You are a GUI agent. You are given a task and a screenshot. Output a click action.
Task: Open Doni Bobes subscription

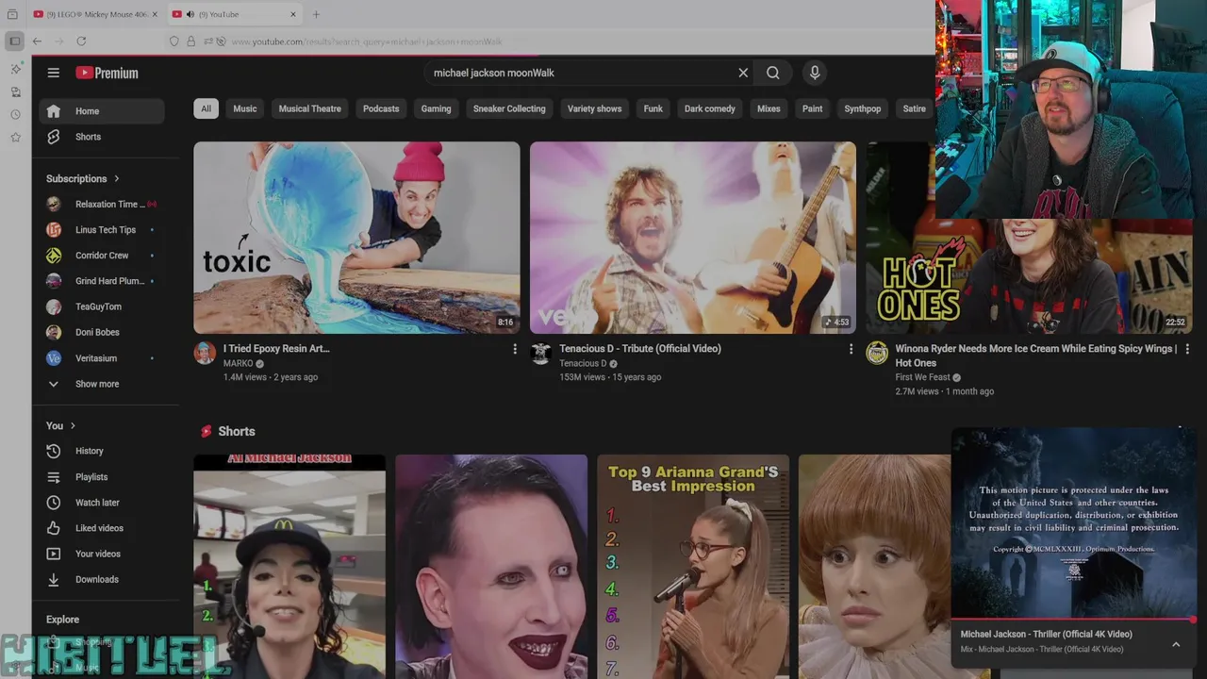(x=102, y=332)
